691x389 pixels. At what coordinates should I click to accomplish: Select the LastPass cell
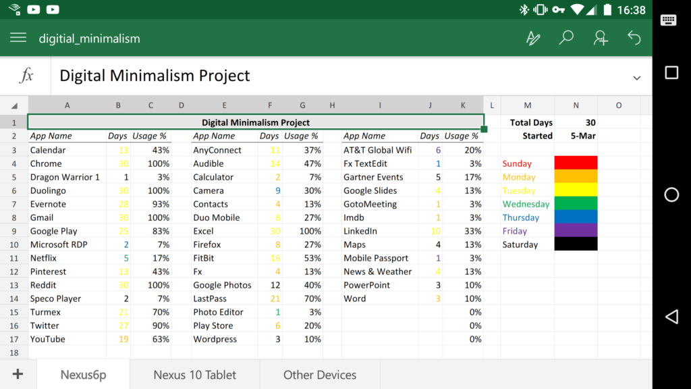tap(224, 299)
